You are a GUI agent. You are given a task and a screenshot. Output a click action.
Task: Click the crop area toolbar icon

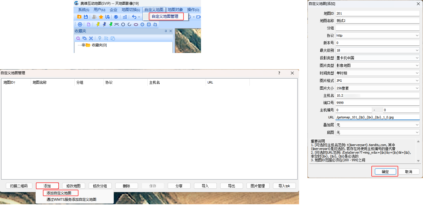[x=125, y=17]
